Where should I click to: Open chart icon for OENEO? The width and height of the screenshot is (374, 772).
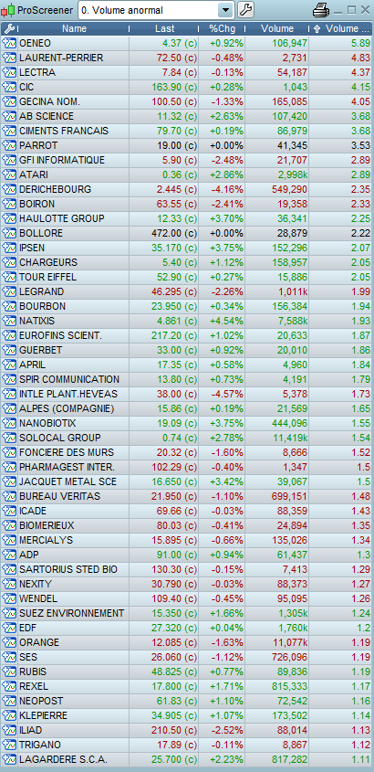click(x=10, y=43)
